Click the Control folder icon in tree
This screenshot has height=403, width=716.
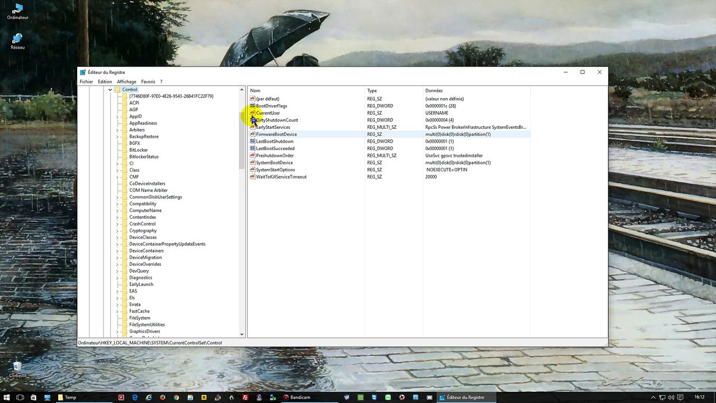coord(117,90)
